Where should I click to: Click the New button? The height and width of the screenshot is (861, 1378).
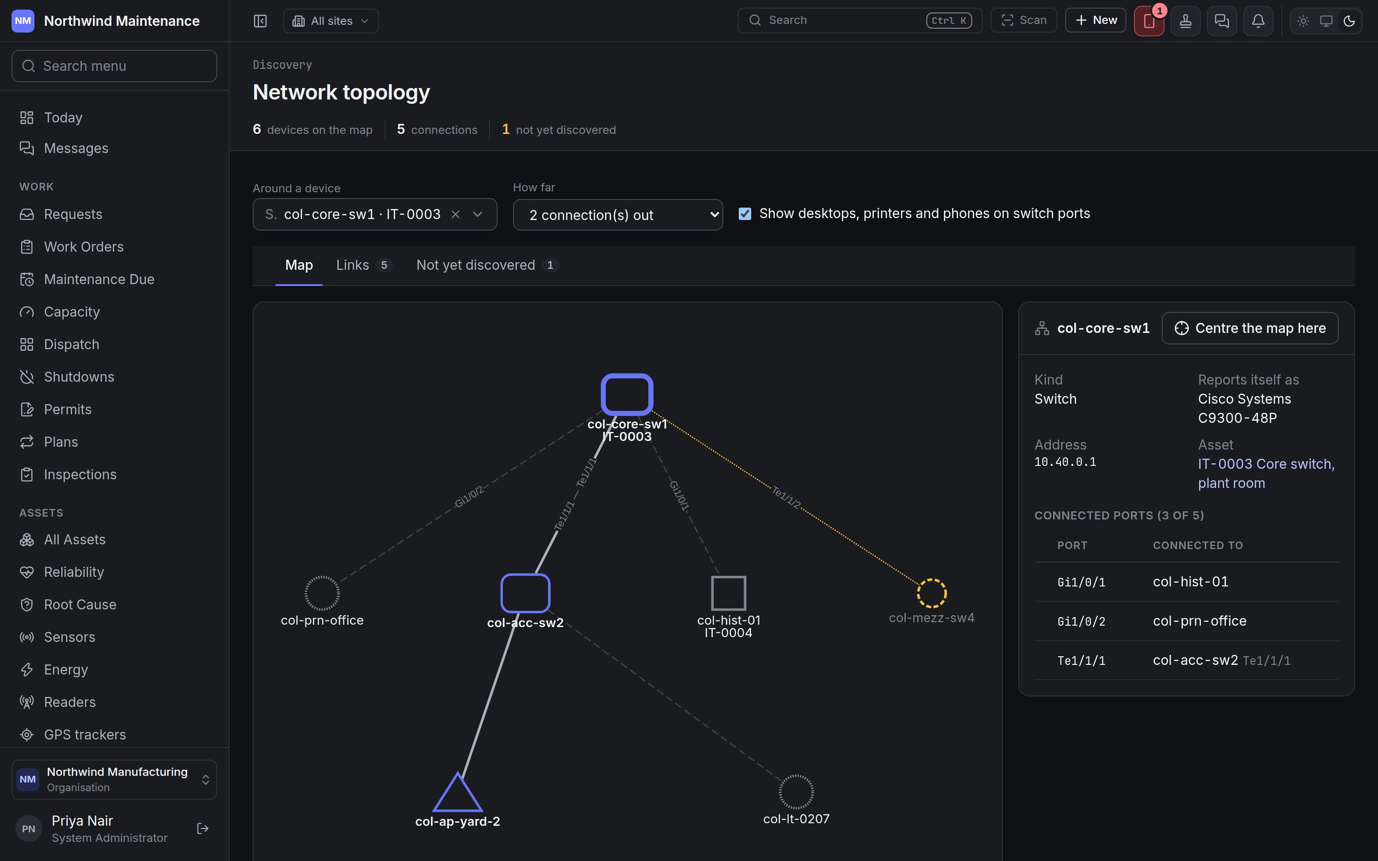(x=1096, y=21)
